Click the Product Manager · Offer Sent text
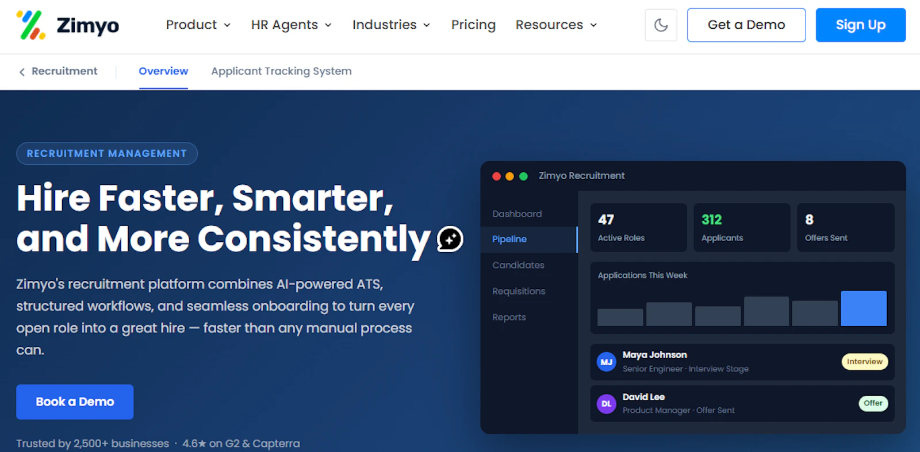The height and width of the screenshot is (452, 920). pyautogui.click(x=678, y=410)
